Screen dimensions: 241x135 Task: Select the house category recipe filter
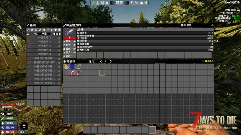pos(32,30)
